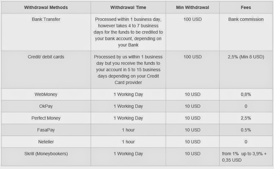
Task: Click the Skrill (Moneybookers) method name
Action: [46, 154]
